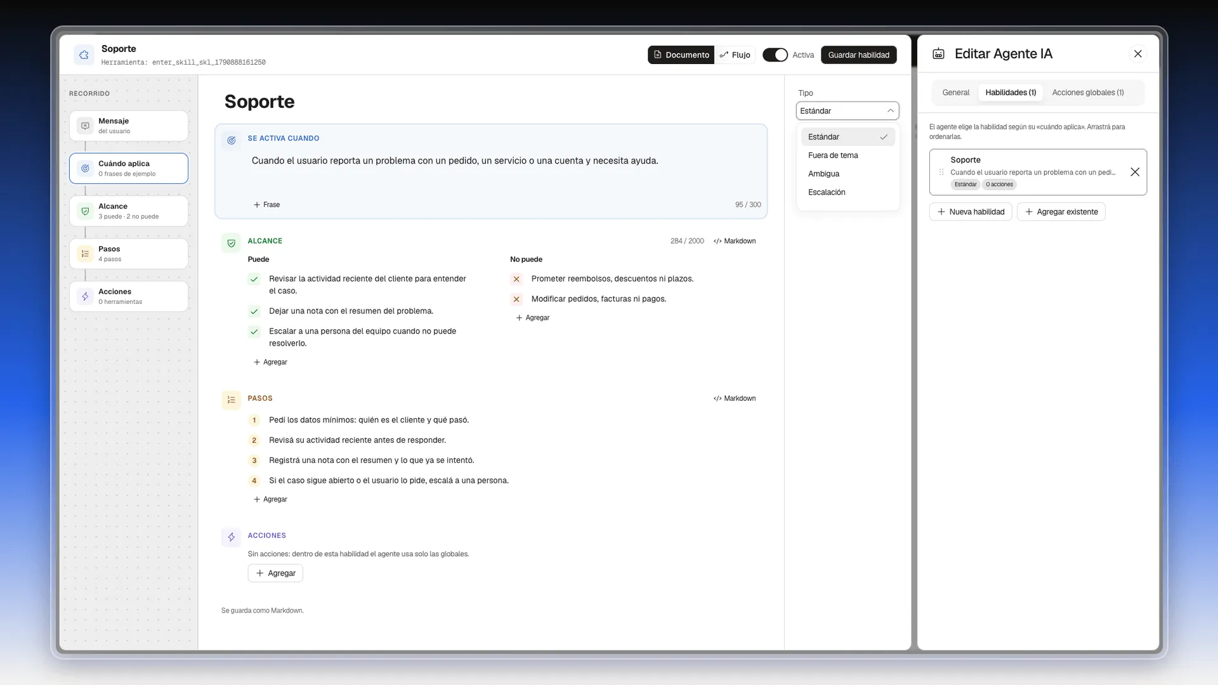This screenshot has width=1218, height=685.
Task: Click the shield icon in Alcance sidebar step
Action: [x=85, y=211]
